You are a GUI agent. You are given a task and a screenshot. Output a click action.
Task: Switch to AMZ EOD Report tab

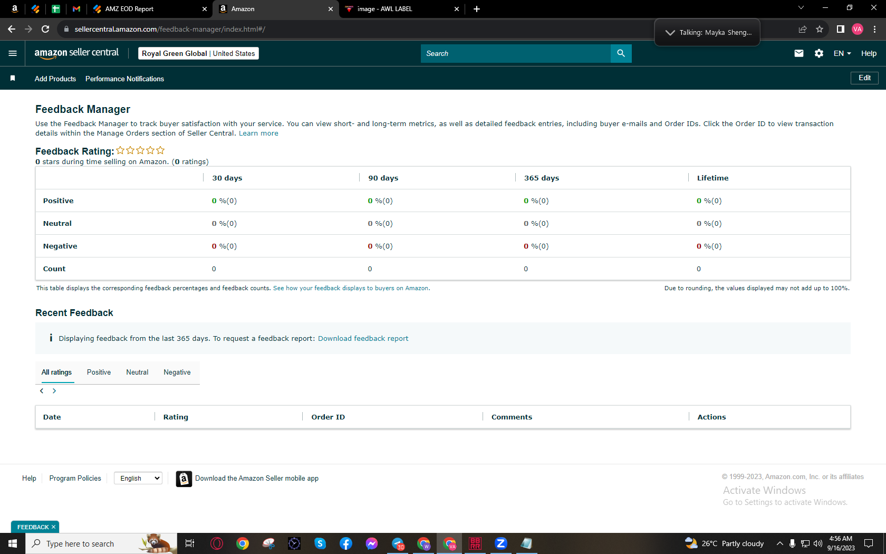click(149, 9)
